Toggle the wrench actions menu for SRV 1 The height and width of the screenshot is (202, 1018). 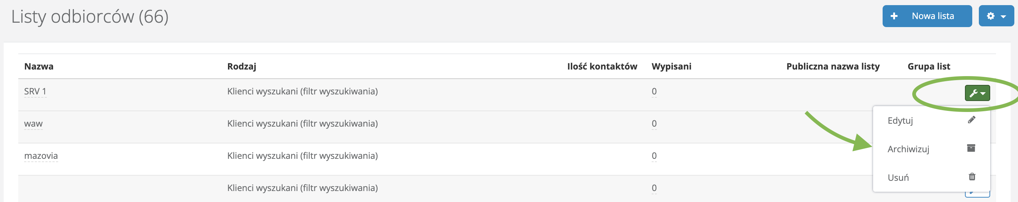(x=977, y=93)
